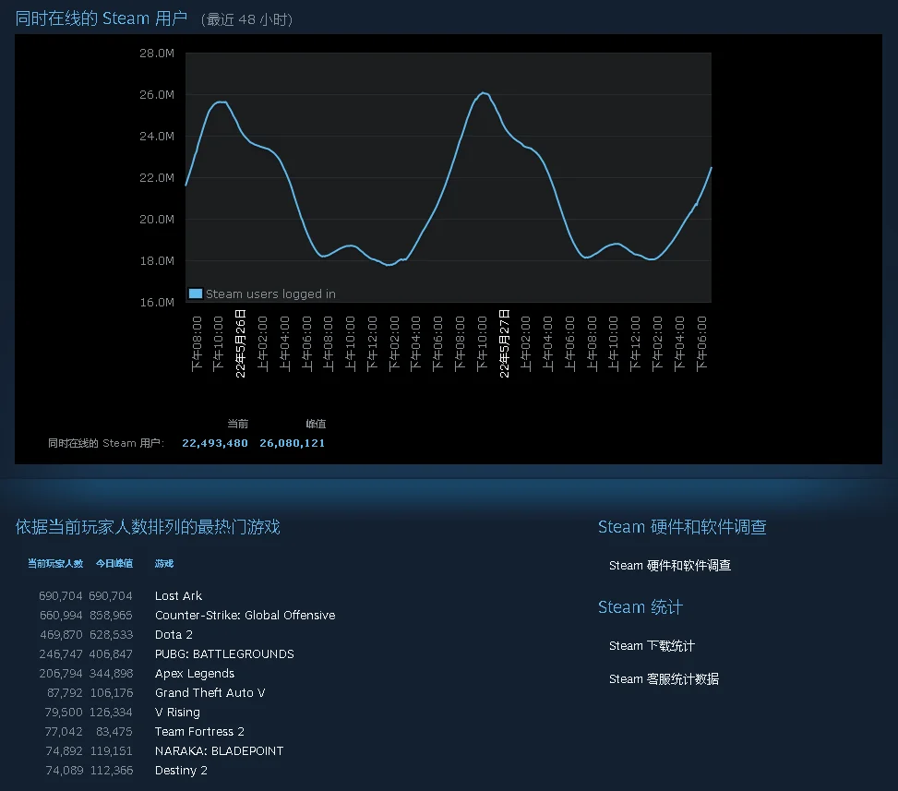Viewport: 898px width, 791px height.
Task: Click Destiny 2 daily peak 112,366
Action: tap(112, 771)
